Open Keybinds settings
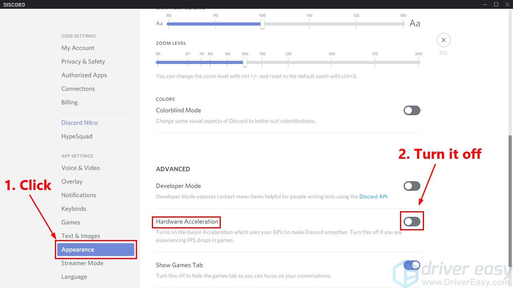The image size is (513, 288). tap(74, 209)
